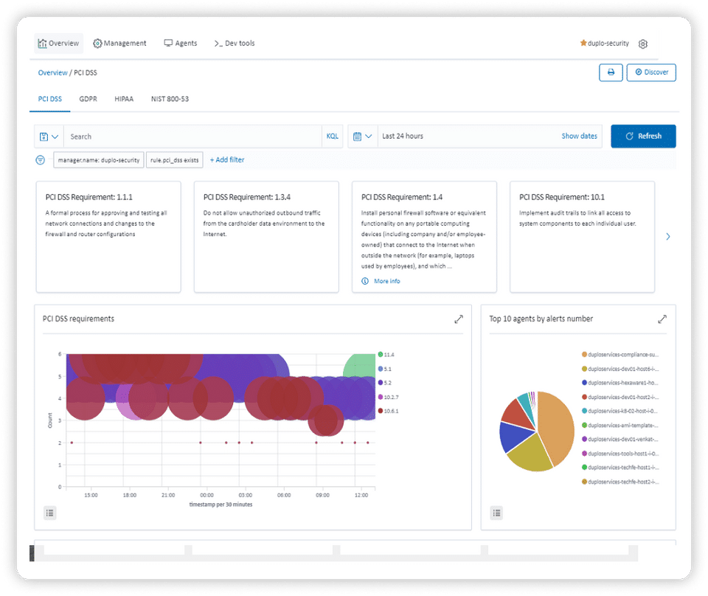Click duploservices-techfe-host1 legend item

pyautogui.click(x=620, y=468)
